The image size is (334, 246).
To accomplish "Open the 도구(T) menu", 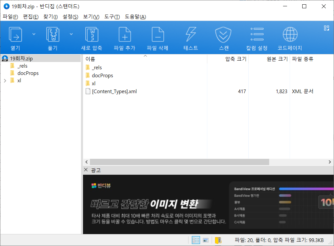I will (x=112, y=17).
